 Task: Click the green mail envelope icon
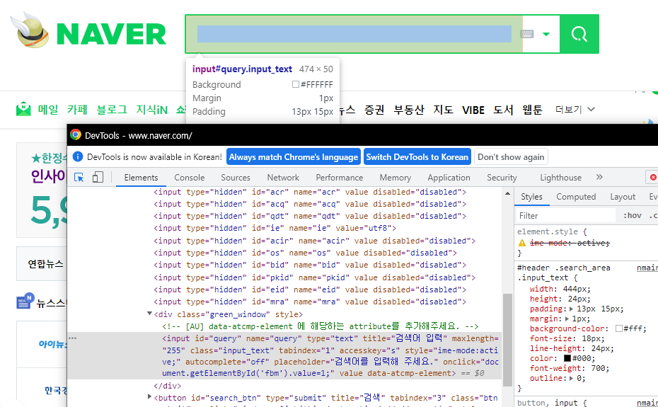coord(23,109)
